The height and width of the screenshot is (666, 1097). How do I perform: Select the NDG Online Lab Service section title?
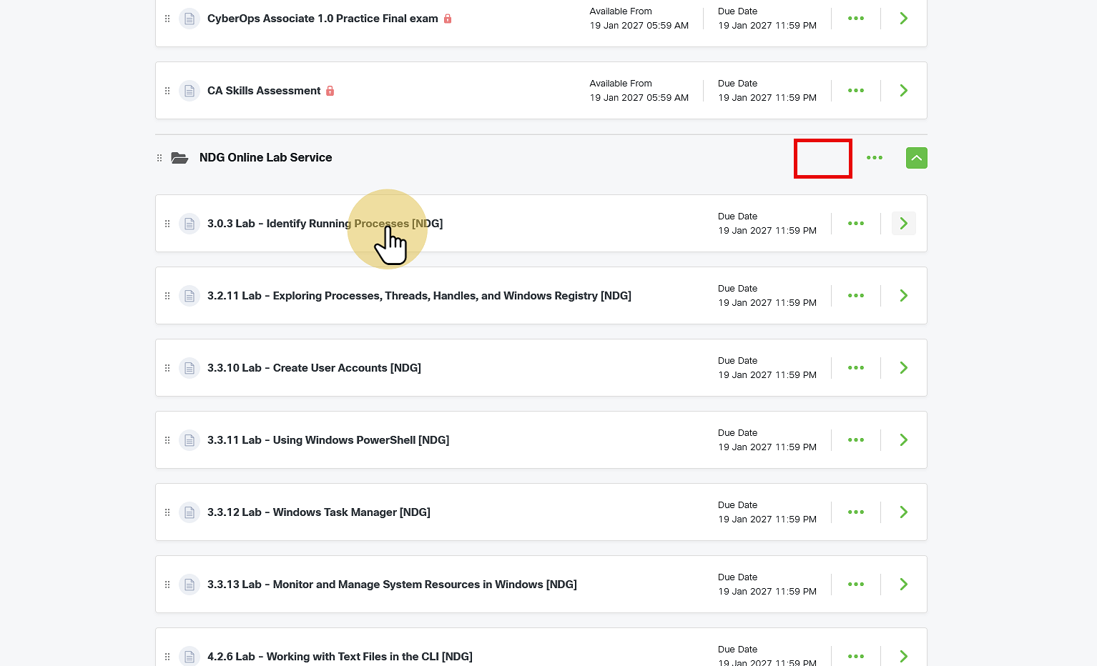click(x=265, y=158)
